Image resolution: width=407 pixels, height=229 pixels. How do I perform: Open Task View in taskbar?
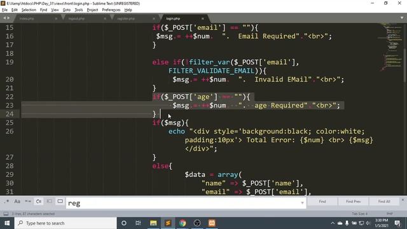click(138, 223)
